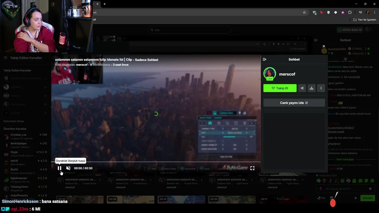
Task: Open a new browser tab
Action: tap(105, 4)
